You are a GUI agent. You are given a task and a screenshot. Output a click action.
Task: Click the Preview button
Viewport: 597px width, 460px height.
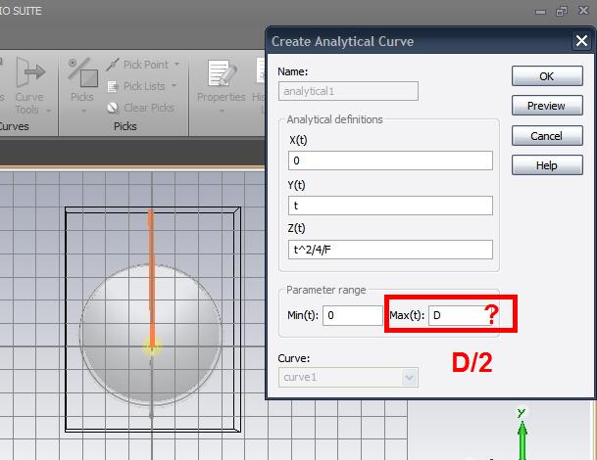click(547, 106)
